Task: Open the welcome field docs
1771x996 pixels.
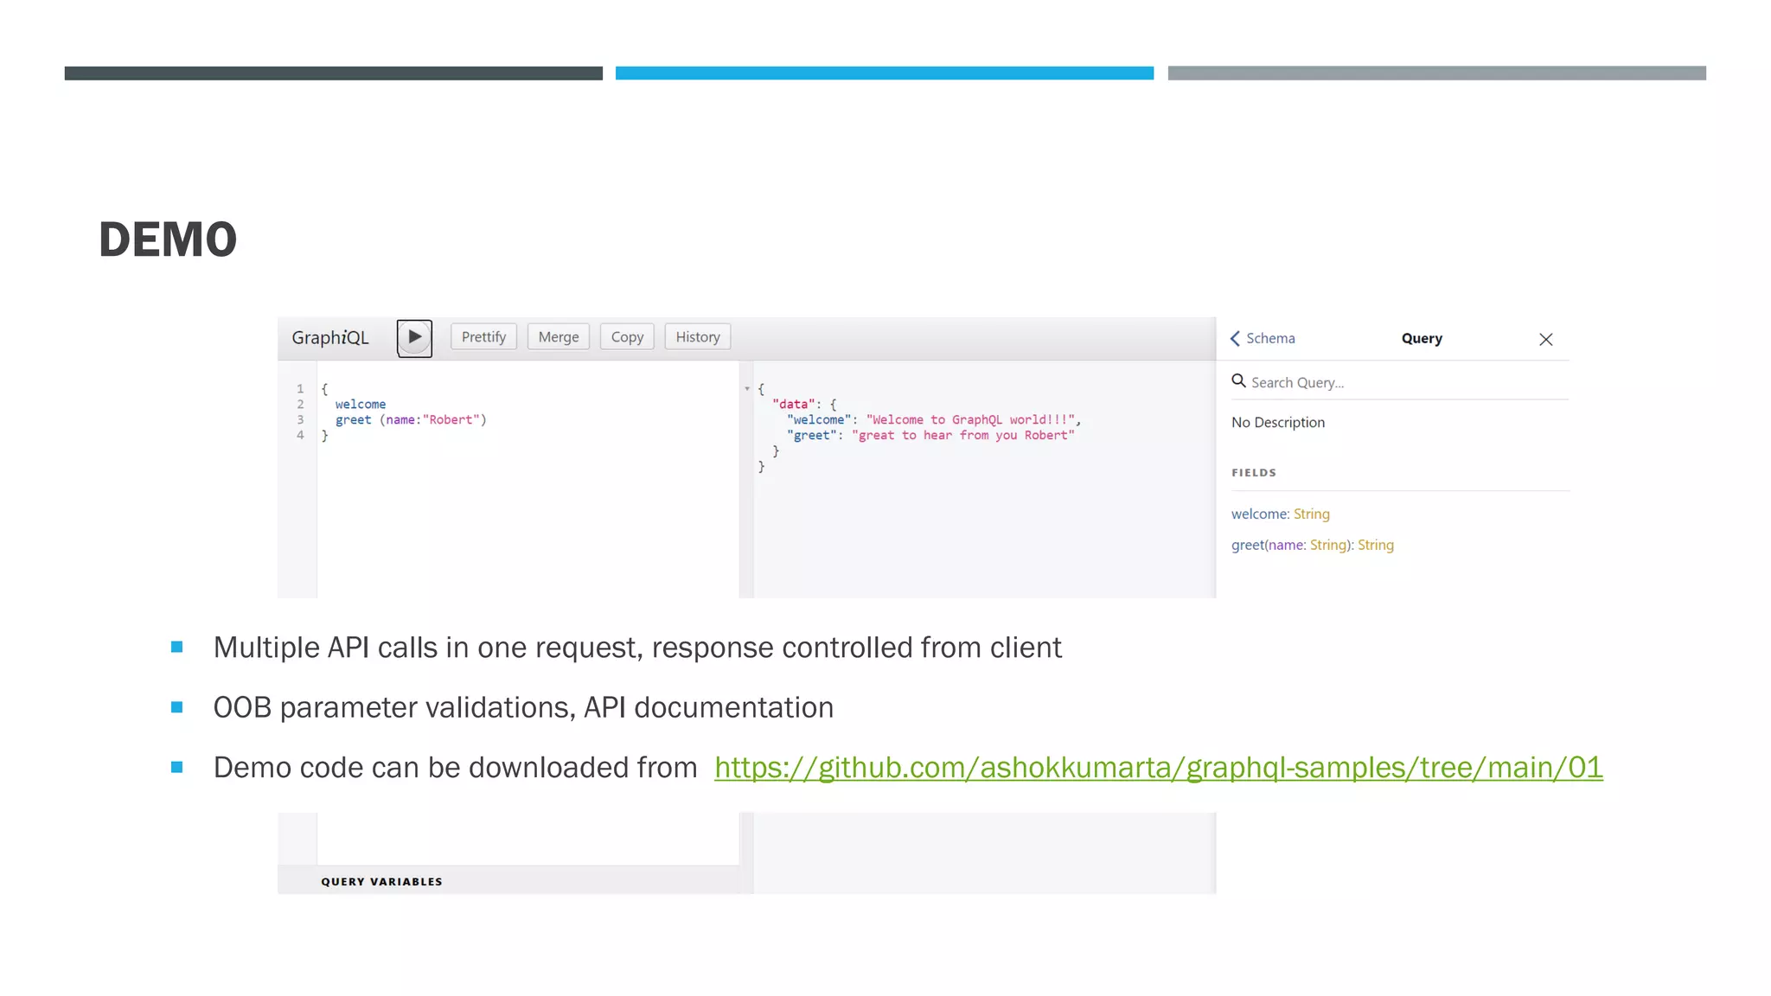Action: pyautogui.click(x=1258, y=514)
